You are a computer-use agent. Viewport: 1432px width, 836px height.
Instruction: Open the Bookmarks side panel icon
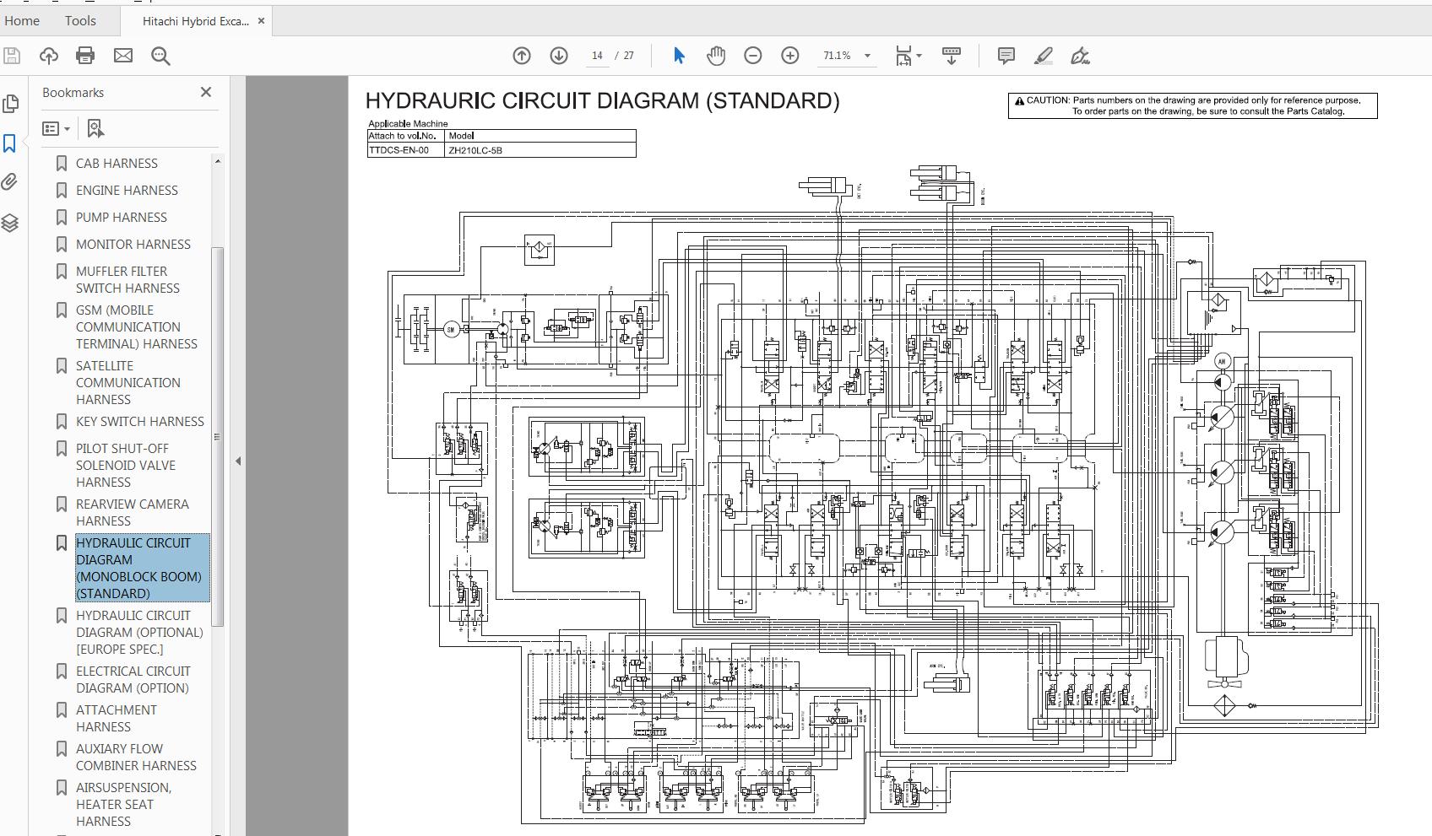click(11, 143)
